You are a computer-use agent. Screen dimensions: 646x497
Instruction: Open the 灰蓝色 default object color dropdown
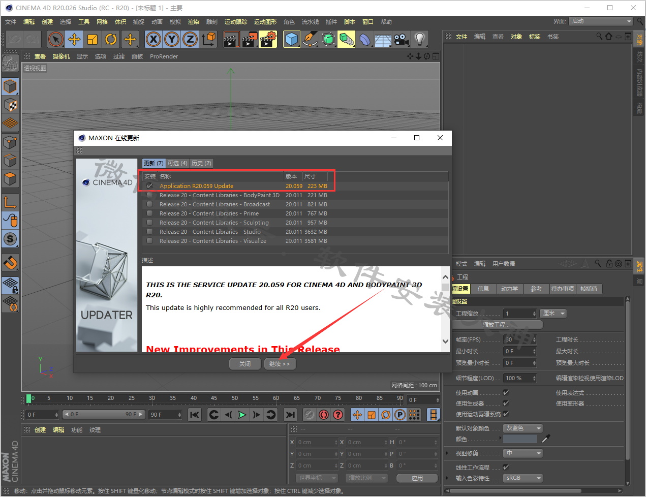[523, 428]
